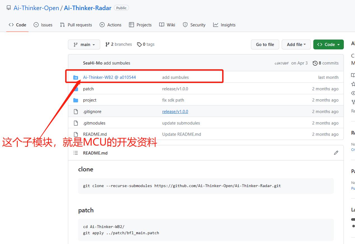Open the underlined release/v1.0.0 commit link
The width and height of the screenshot is (355, 244).
coord(175,112)
